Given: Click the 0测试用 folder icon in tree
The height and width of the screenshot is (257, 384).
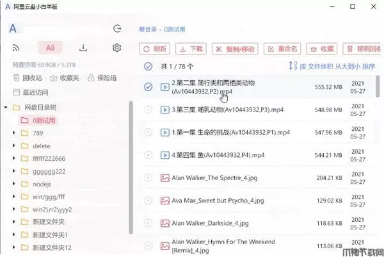Looking at the screenshot, I should pyautogui.click(x=24, y=120).
